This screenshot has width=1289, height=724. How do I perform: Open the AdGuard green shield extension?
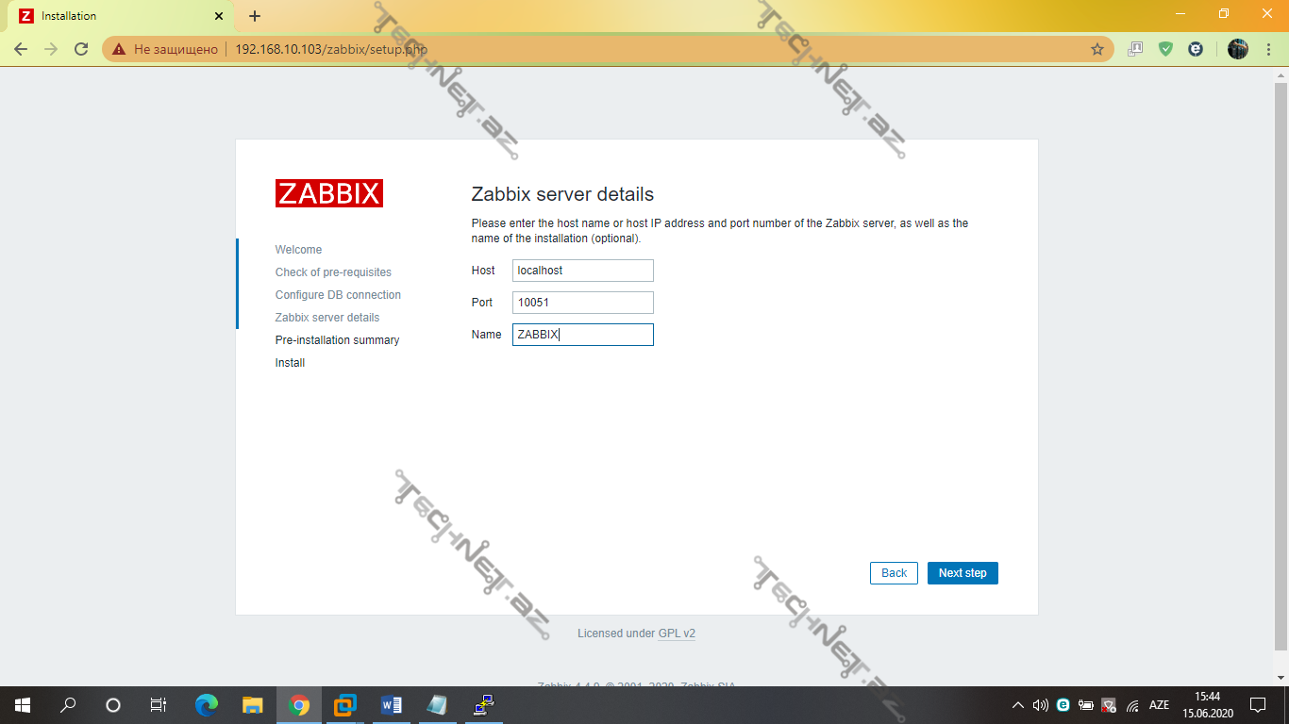tap(1165, 49)
